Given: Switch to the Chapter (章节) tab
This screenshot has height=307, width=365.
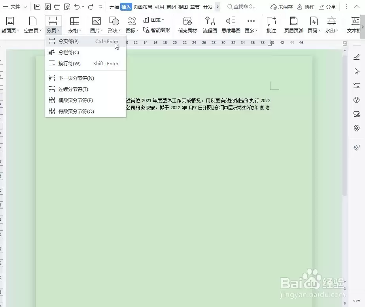Looking at the screenshot, I should pos(195,7).
